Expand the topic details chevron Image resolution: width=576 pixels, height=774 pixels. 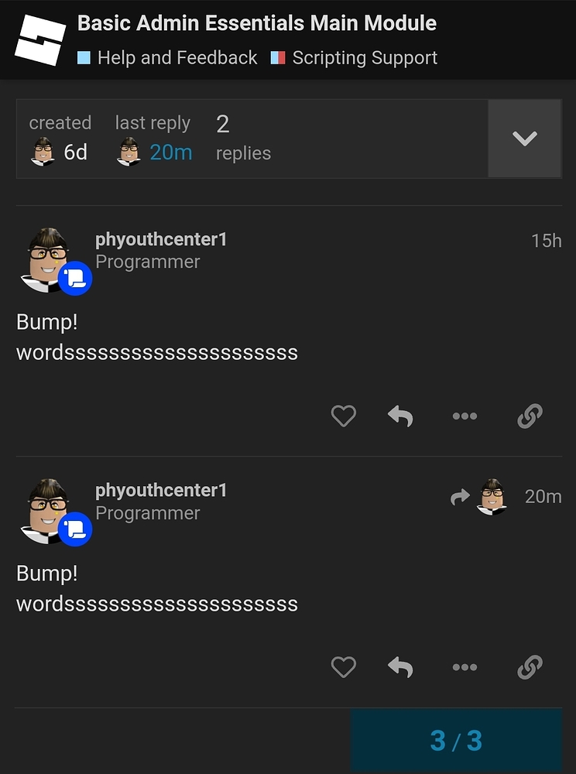point(524,139)
